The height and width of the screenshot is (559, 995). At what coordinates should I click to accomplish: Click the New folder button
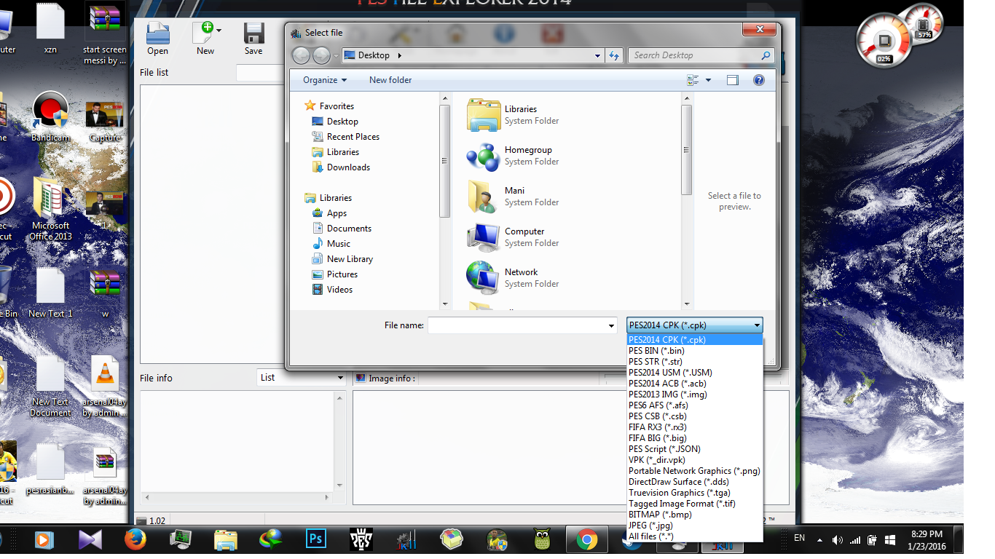point(390,80)
